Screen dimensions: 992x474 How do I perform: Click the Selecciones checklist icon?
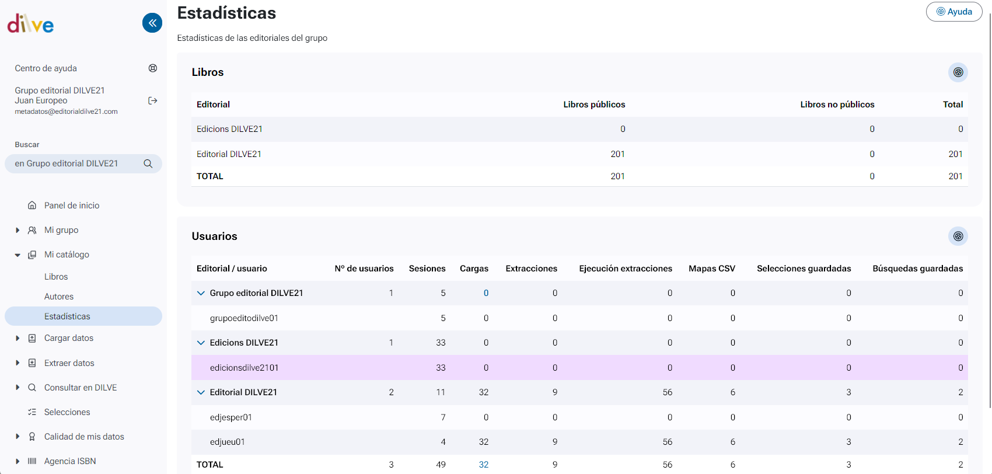pyautogui.click(x=32, y=412)
